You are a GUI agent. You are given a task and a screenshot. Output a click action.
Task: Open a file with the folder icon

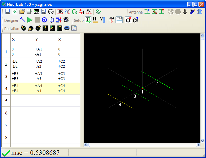pos(22,12)
